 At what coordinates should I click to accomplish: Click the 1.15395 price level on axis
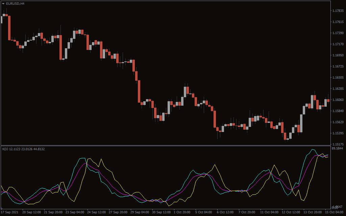click(x=338, y=133)
